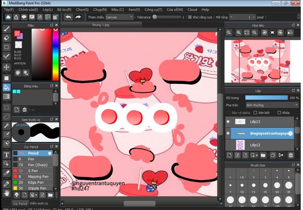This screenshot has height=210, width=303.
Task: Add a new layer folder
Action: click(263, 155)
